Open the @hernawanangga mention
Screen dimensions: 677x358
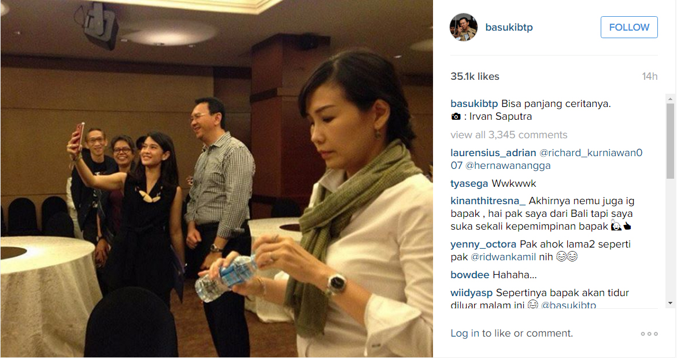tap(508, 165)
